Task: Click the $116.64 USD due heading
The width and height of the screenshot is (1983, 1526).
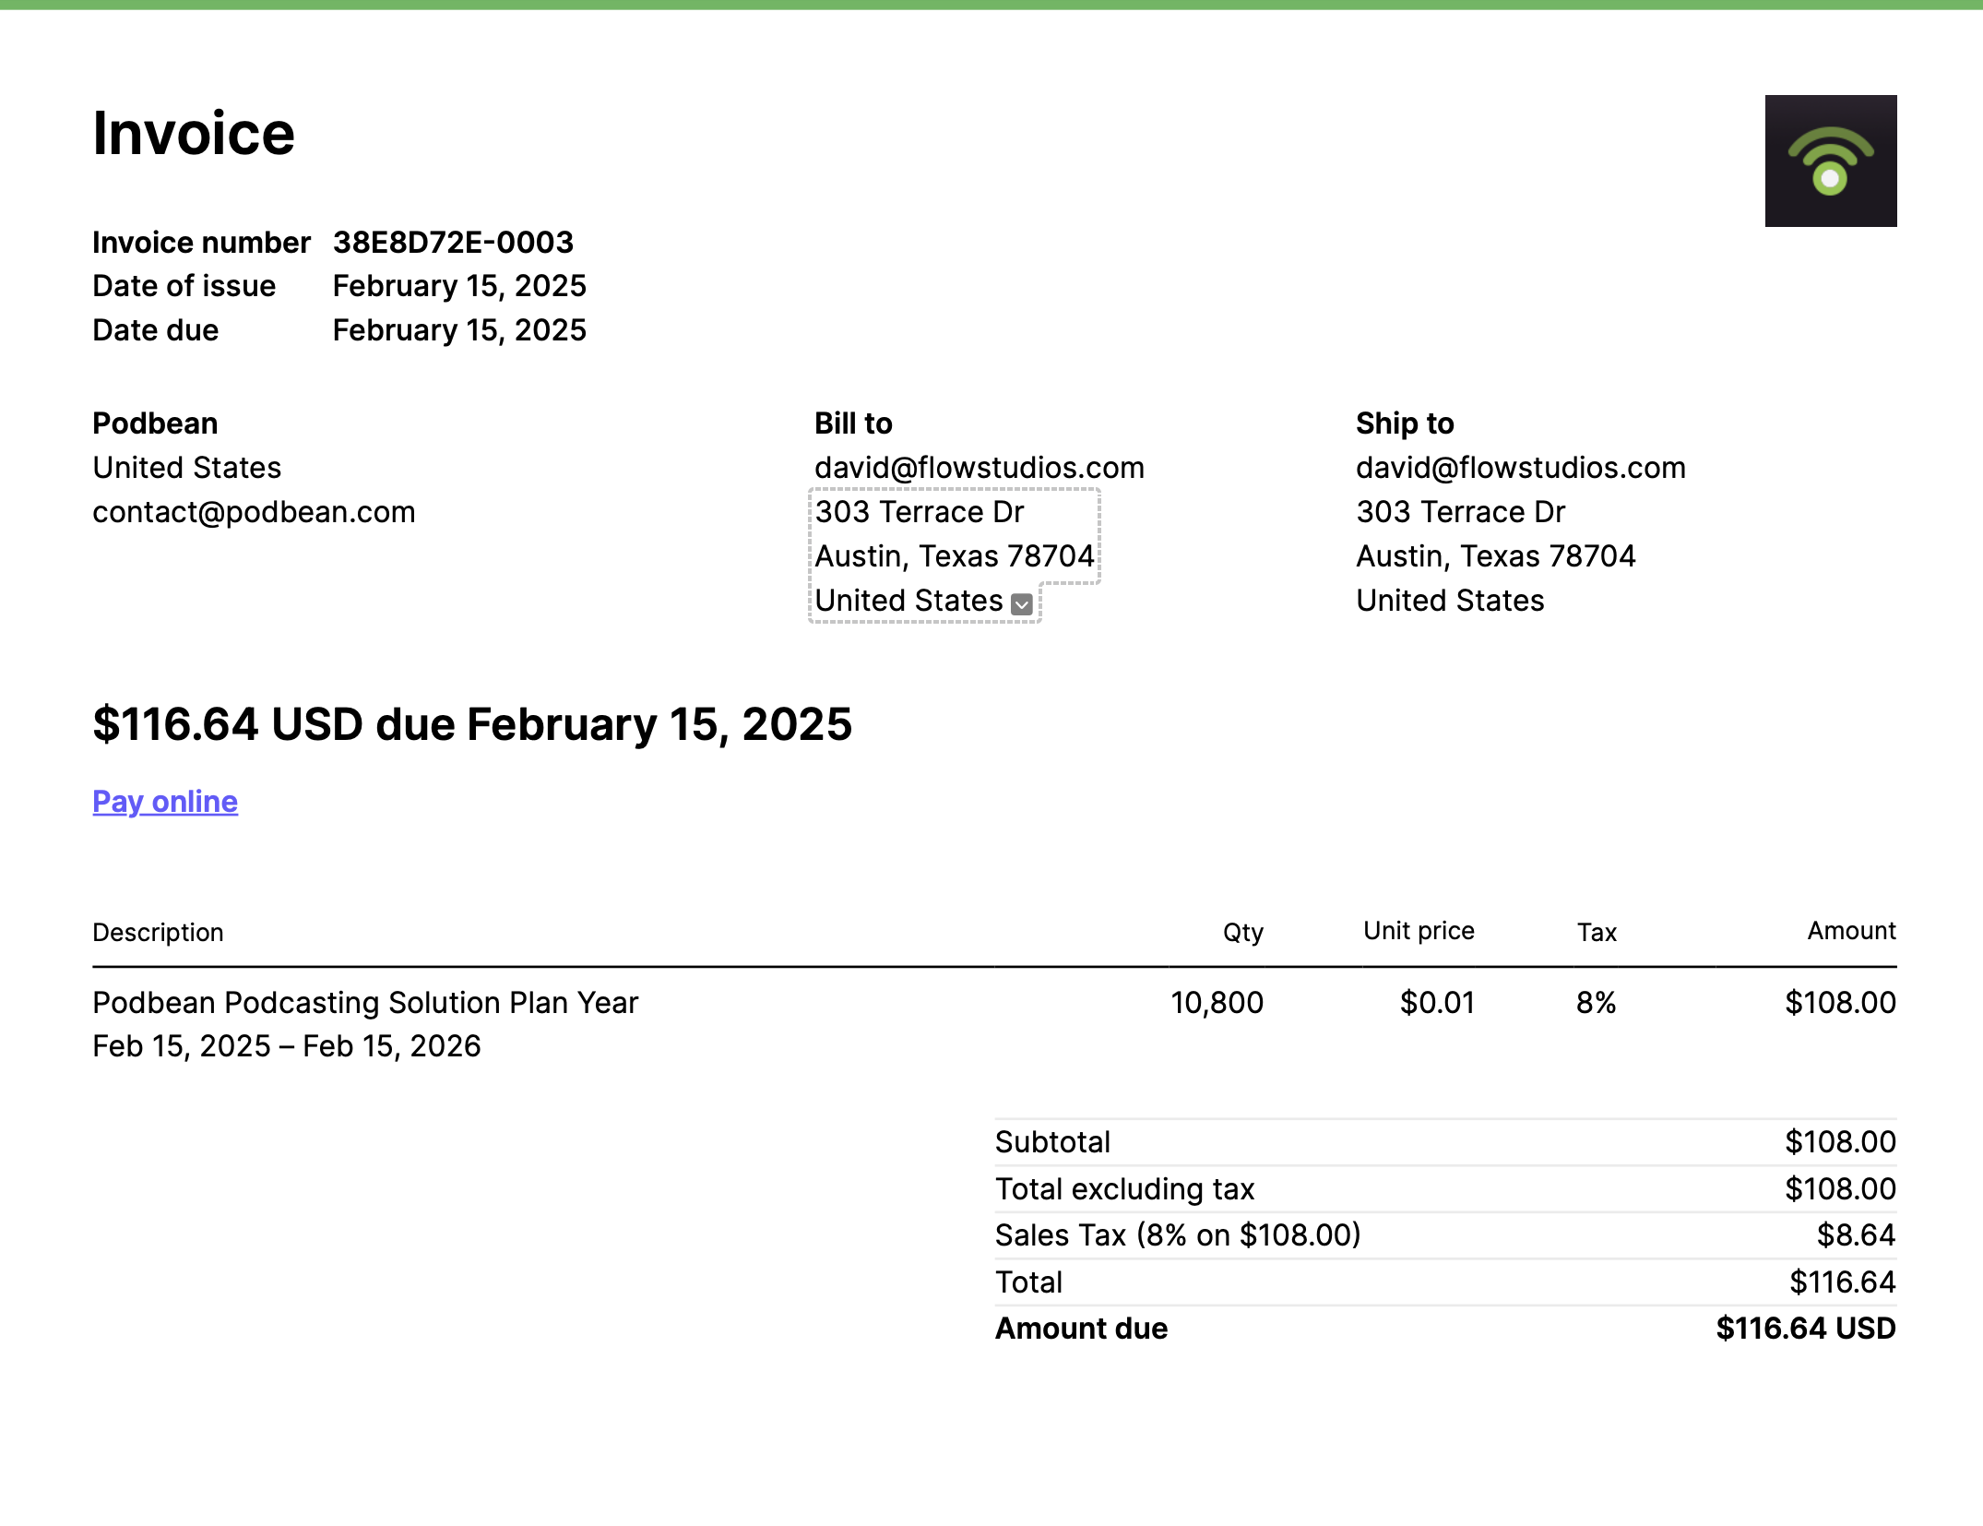Action: click(x=472, y=724)
